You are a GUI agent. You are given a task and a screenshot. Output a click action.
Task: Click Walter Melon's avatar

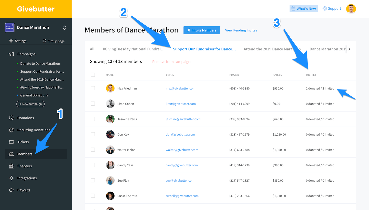[x=110, y=150]
